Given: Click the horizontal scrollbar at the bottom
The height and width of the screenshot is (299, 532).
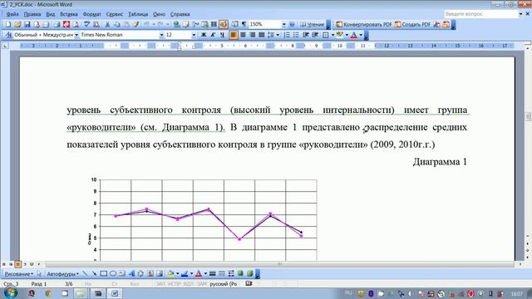Looking at the screenshot, I should (x=280, y=264).
